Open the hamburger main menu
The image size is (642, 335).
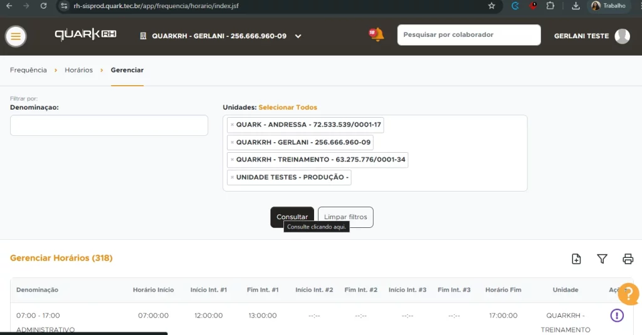pos(16,36)
